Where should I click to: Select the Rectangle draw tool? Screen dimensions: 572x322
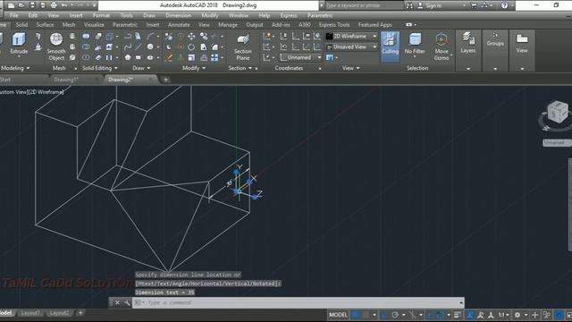tap(139, 57)
